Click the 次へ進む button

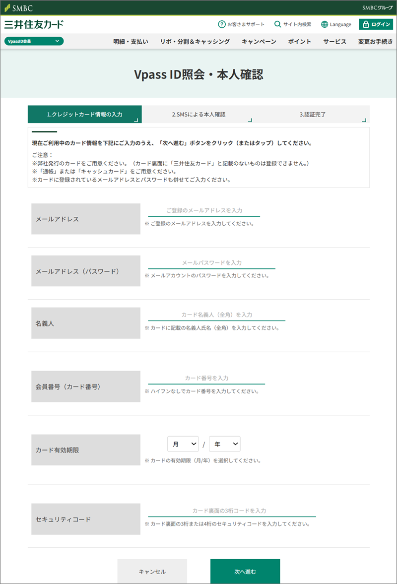click(x=245, y=571)
